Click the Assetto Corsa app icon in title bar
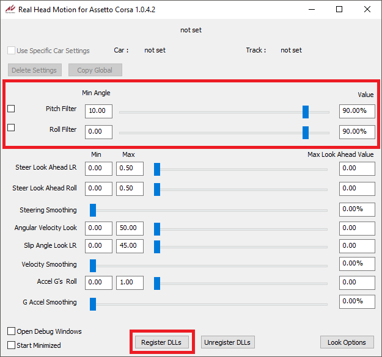This screenshot has height=357, width=382. pos(10,10)
